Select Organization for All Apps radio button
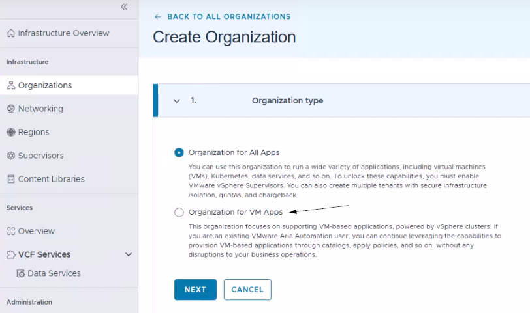This screenshot has width=530, height=313. (x=179, y=152)
